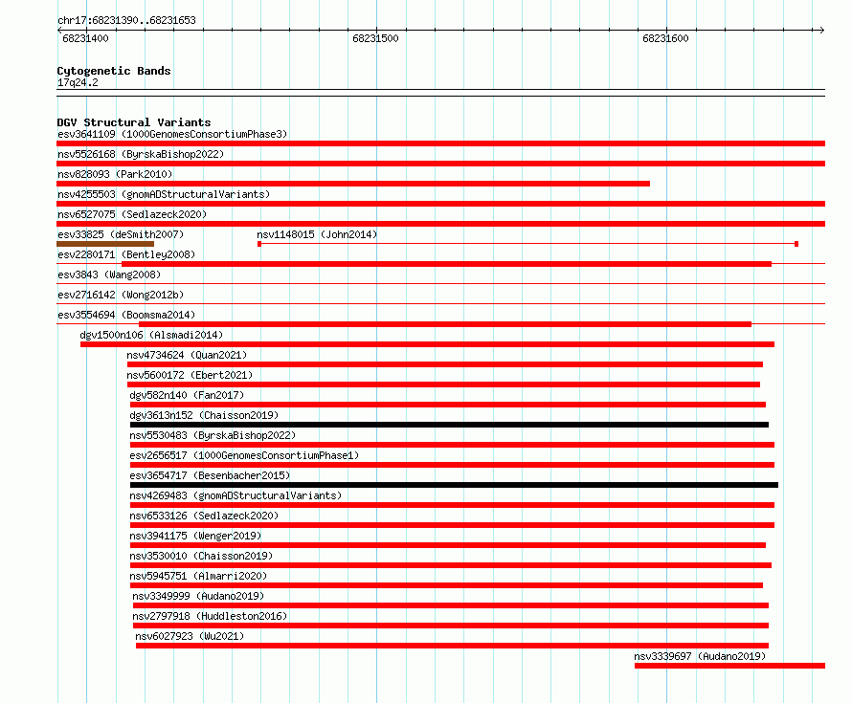Screen dimensions: 852x703
Task: Open nsv6527075 (Sedlazeck2020) variant details
Action: tap(132, 214)
